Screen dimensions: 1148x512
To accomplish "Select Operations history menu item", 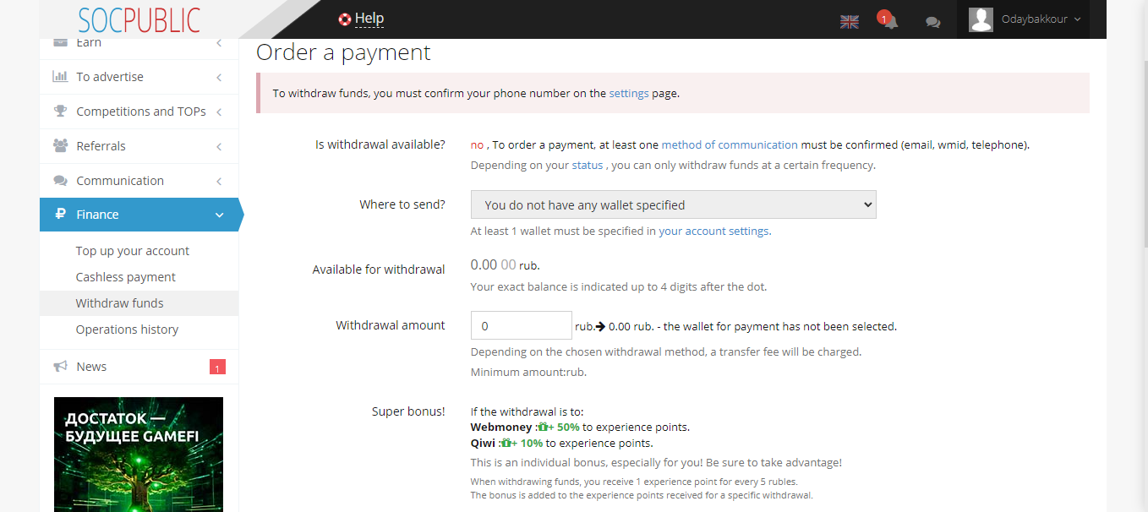I will click(127, 330).
